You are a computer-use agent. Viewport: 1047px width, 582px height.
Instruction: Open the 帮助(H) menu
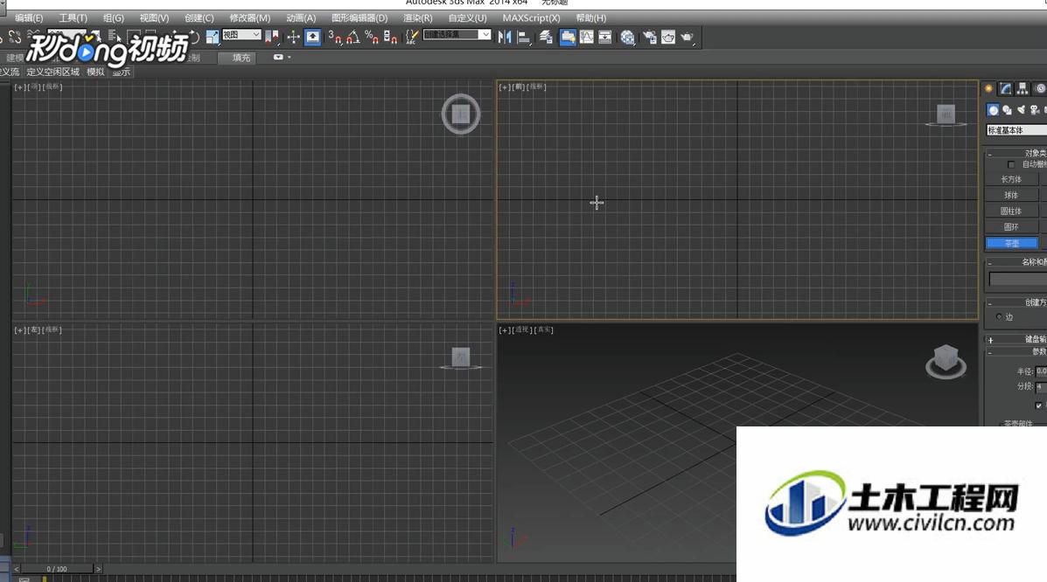pos(591,18)
